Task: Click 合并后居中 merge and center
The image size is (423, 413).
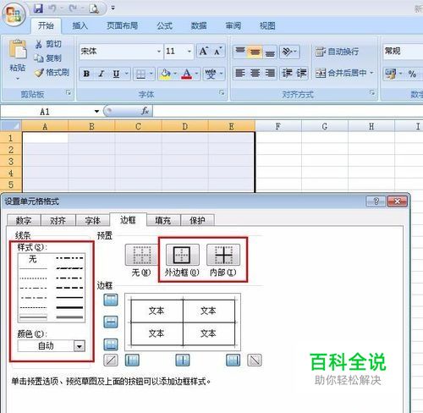Action: coord(341,73)
